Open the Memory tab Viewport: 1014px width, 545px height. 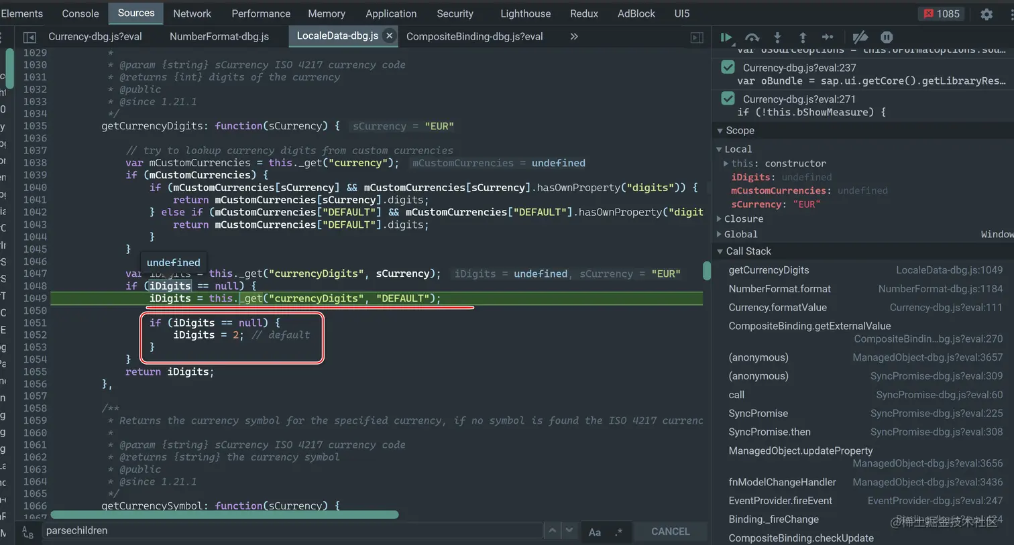pyautogui.click(x=327, y=13)
